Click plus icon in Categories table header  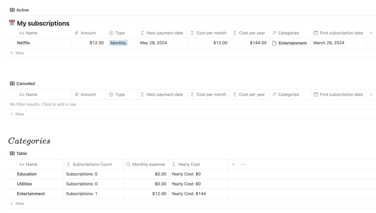[233, 164]
